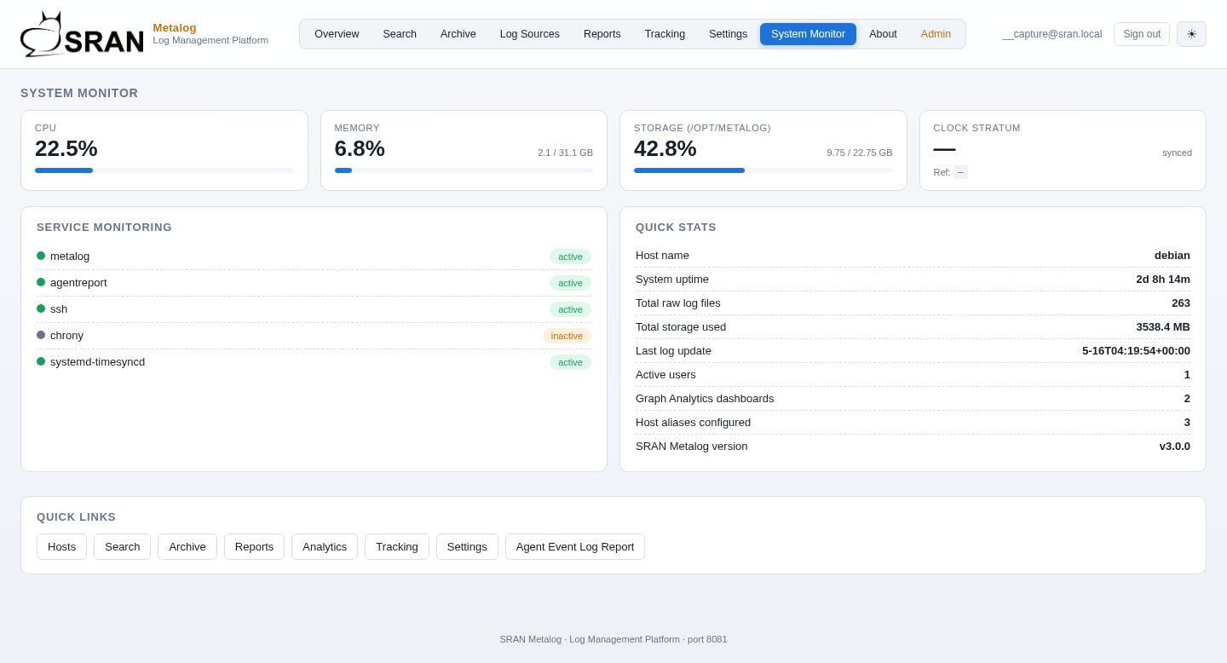Image resolution: width=1227 pixels, height=663 pixels.
Task: Click the SRAN cat logo
Action: click(x=82, y=34)
